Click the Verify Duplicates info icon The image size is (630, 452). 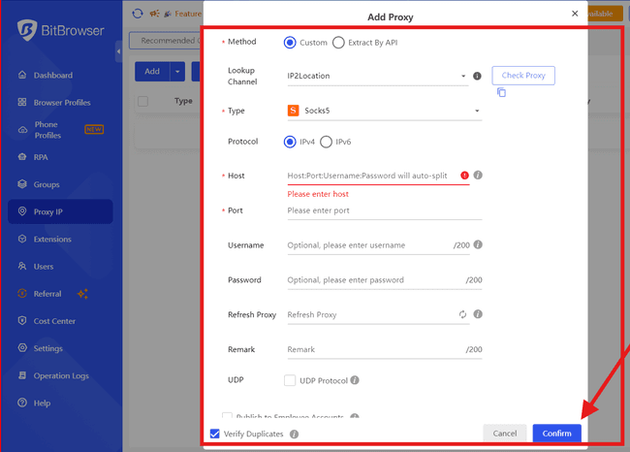294,434
